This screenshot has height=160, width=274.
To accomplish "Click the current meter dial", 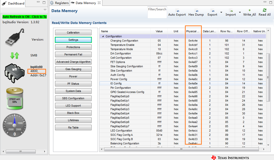I will (x=15, y=125).
